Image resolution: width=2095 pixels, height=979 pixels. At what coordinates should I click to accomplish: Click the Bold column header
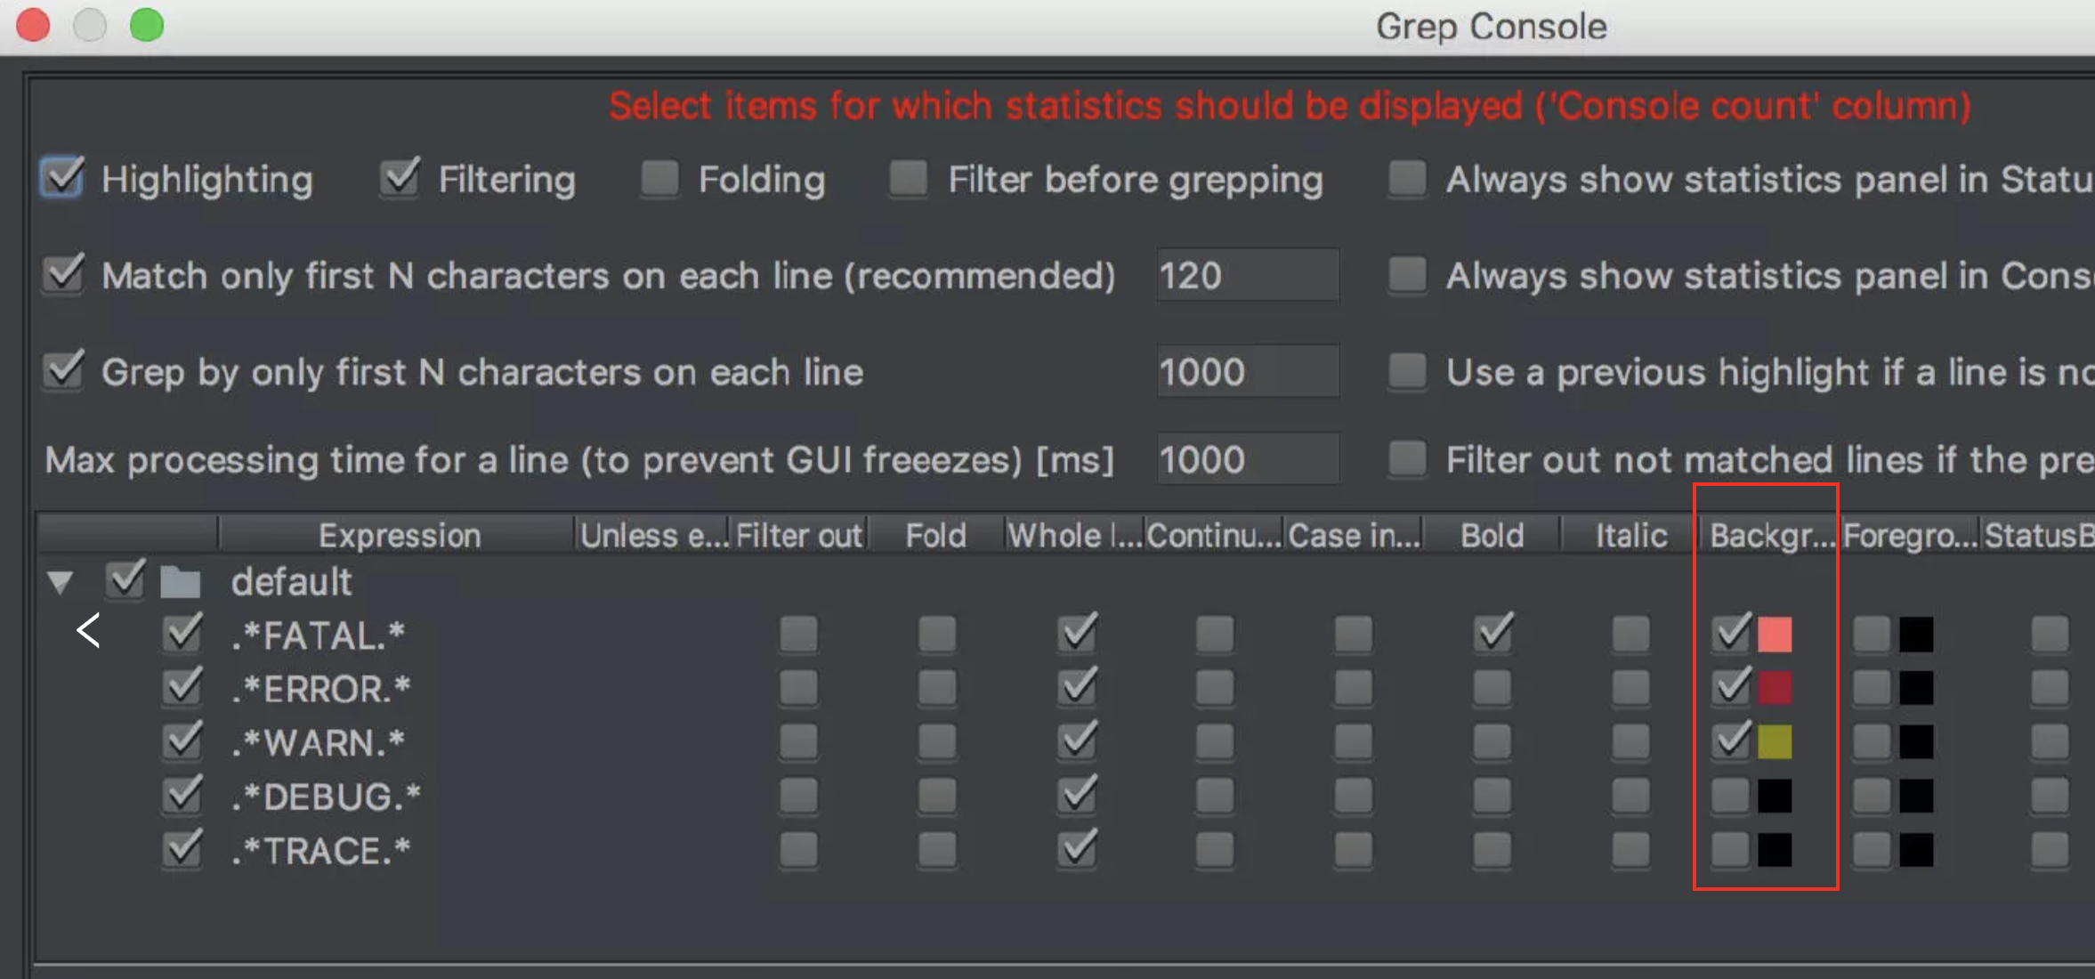point(1492,536)
